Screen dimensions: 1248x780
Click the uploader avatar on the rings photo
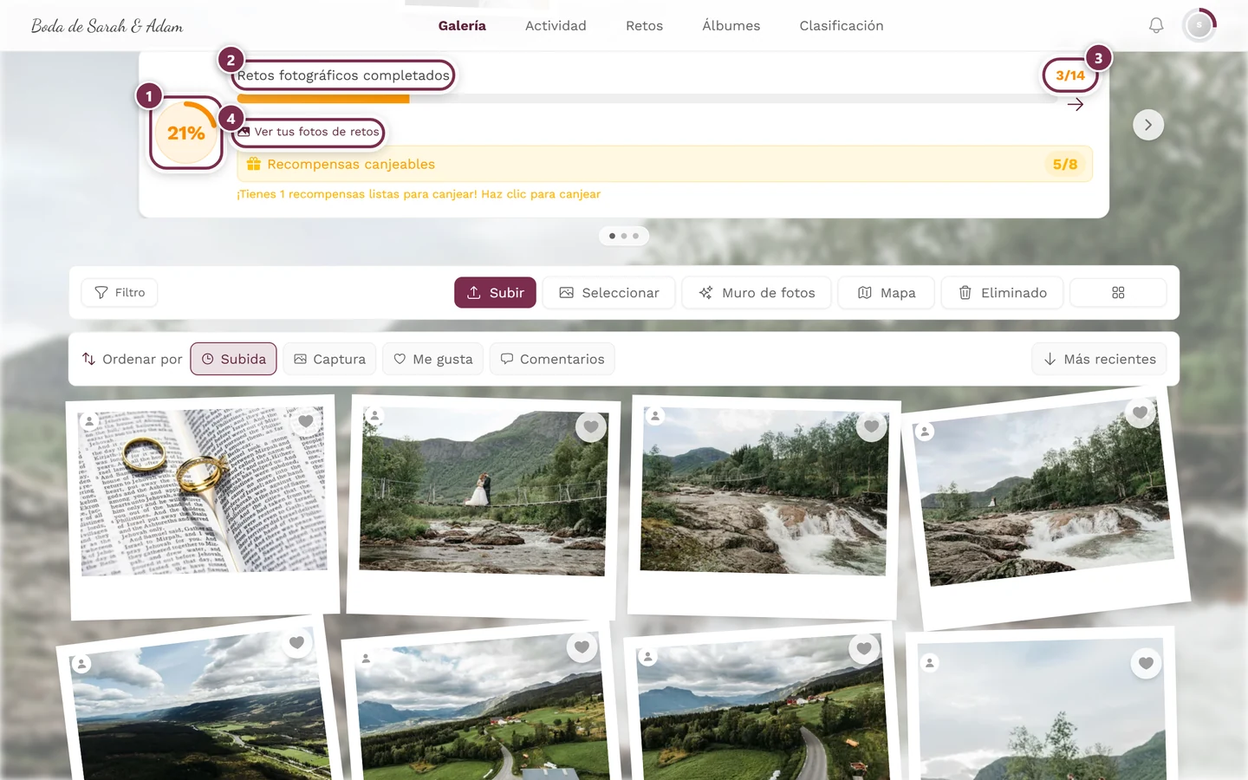[89, 421]
